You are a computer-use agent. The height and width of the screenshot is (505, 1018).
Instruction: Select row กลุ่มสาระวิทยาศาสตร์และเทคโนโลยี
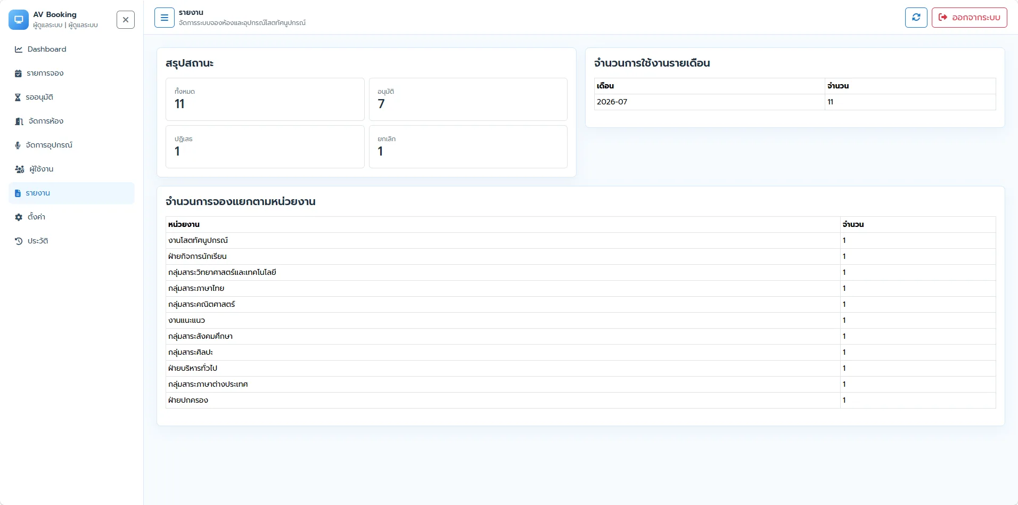coord(580,272)
